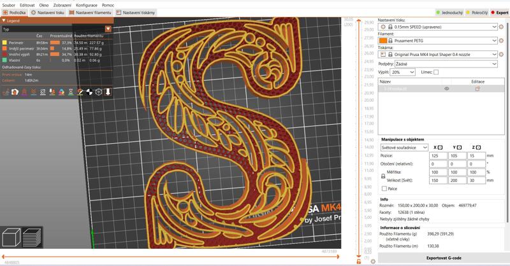Click the orange filament color swatch
The height and width of the screenshot is (266, 510).
pos(383,41)
